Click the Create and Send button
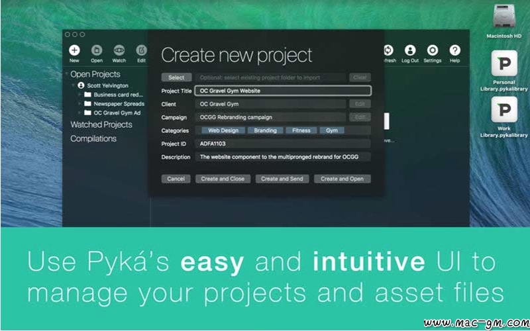This screenshot has width=530, height=331. [x=282, y=179]
